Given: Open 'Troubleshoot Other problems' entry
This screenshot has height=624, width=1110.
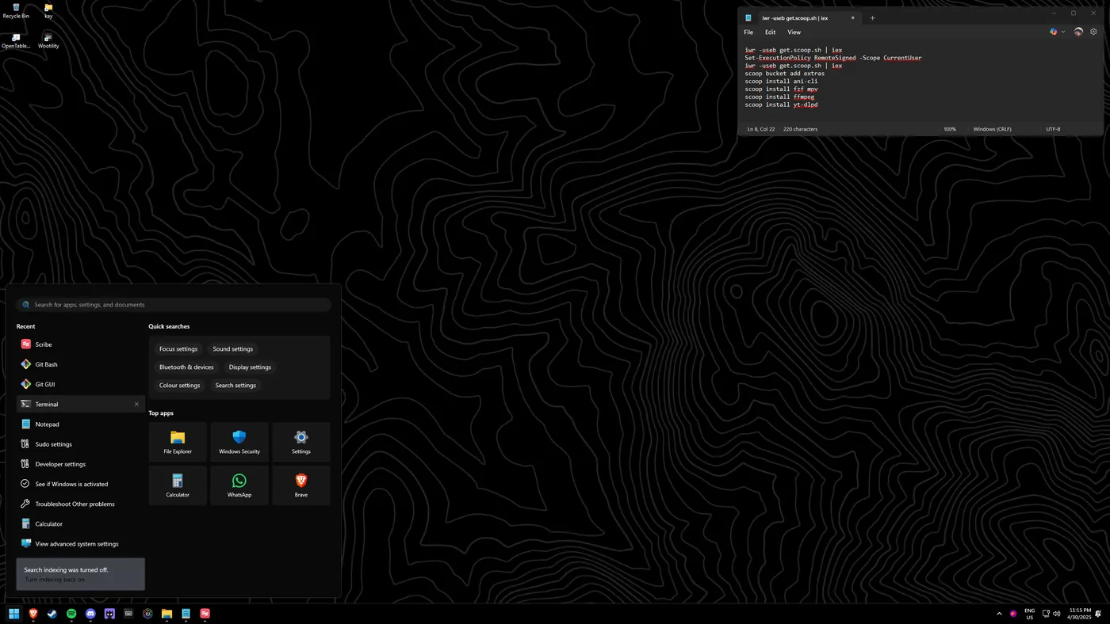Looking at the screenshot, I should [x=80, y=504].
